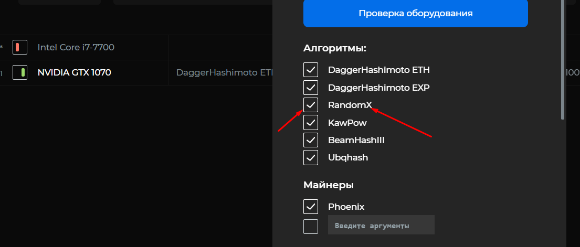Image resolution: width=580 pixels, height=247 pixels.
Task: Click the Phoenix miner label
Action: coord(346,207)
